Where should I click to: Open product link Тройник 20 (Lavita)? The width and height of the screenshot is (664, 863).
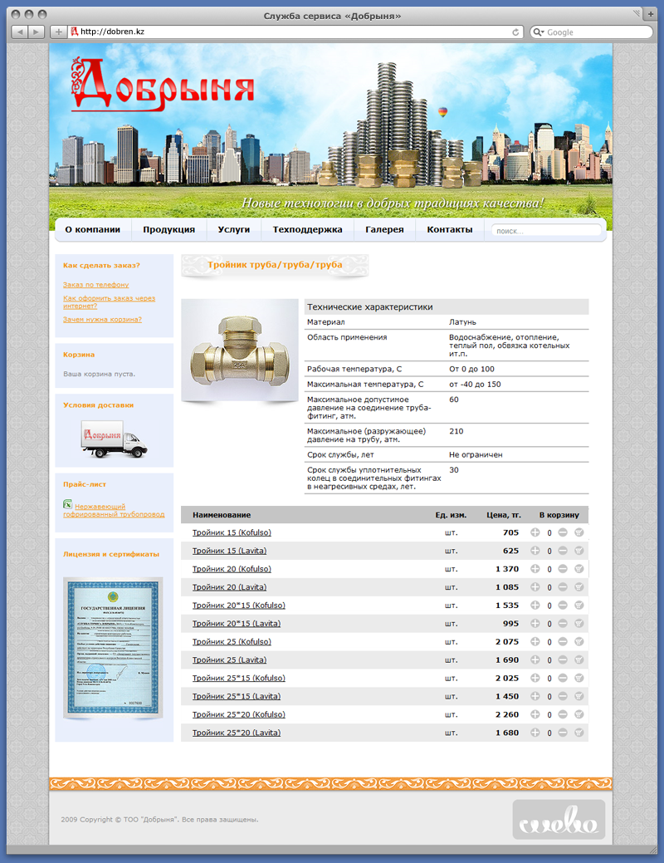[229, 586]
